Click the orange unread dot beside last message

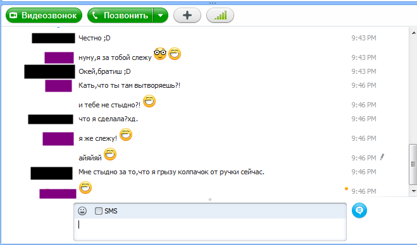pyautogui.click(x=346, y=188)
